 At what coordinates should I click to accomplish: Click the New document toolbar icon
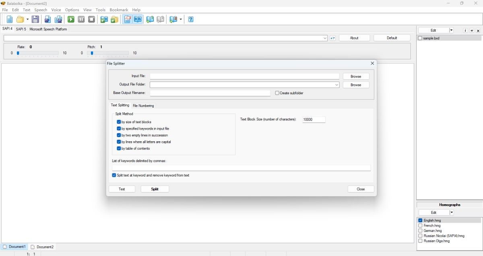tap(10, 19)
